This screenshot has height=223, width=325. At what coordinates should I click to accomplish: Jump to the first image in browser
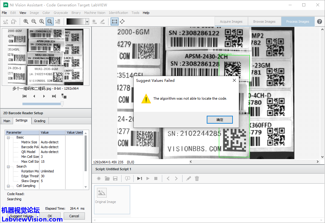point(25,96)
